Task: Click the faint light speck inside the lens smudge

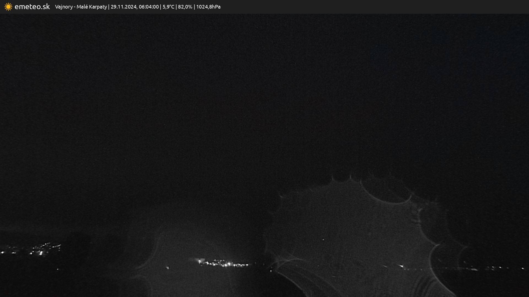Action: (x=323, y=240)
